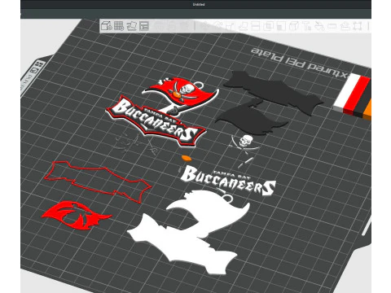Click the Untitled window title

click(199, 4)
